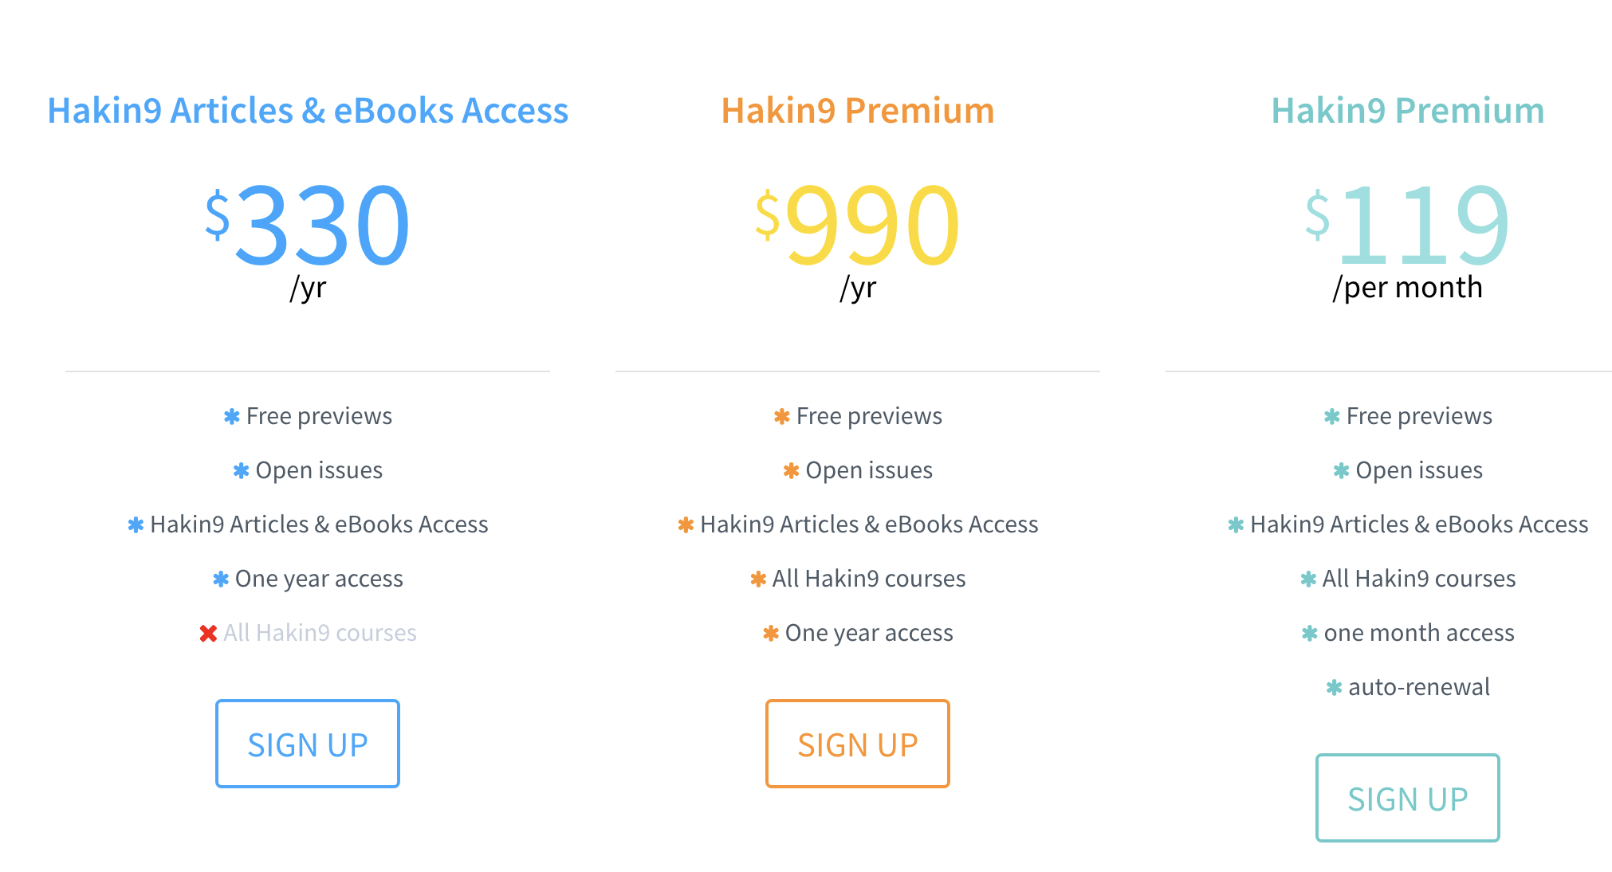
Task: Click teal asterisk beside Hakin9 Articles & eBooks Access
Action: (x=1236, y=525)
